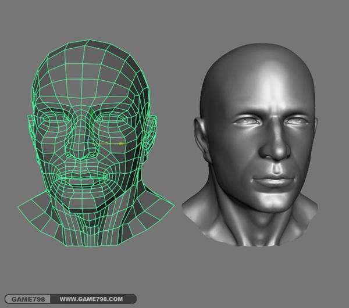
Task: Click the shaded gray head render
Action: click(250, 145)
